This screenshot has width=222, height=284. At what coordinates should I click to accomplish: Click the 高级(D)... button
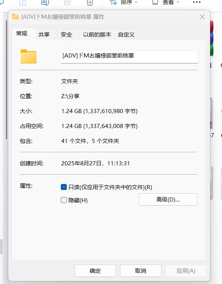coord(168,199)
